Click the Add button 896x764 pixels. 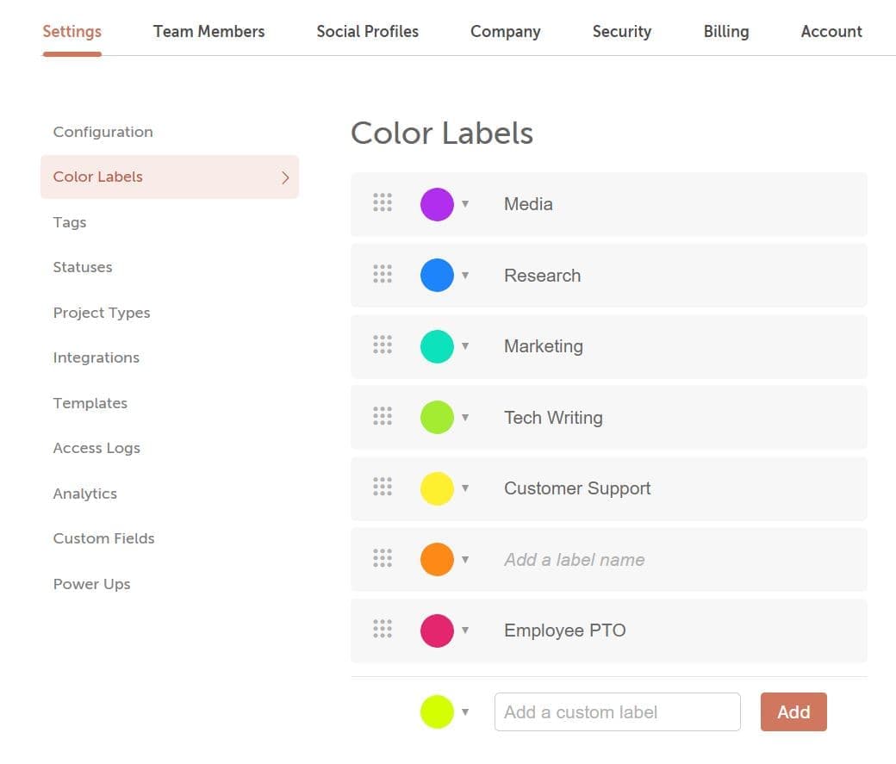pos(793,712)
